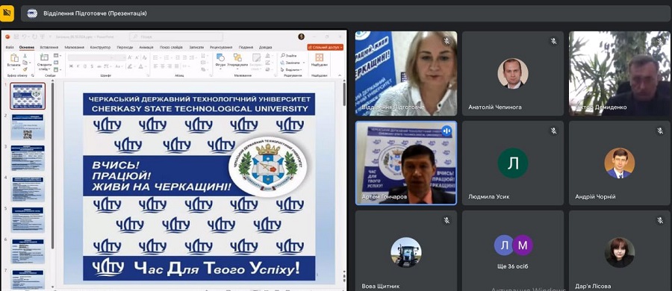This screenshot has width=672, height=291.
Task: Click the Convert to SmartArt icon
Action: pos(203,69)
